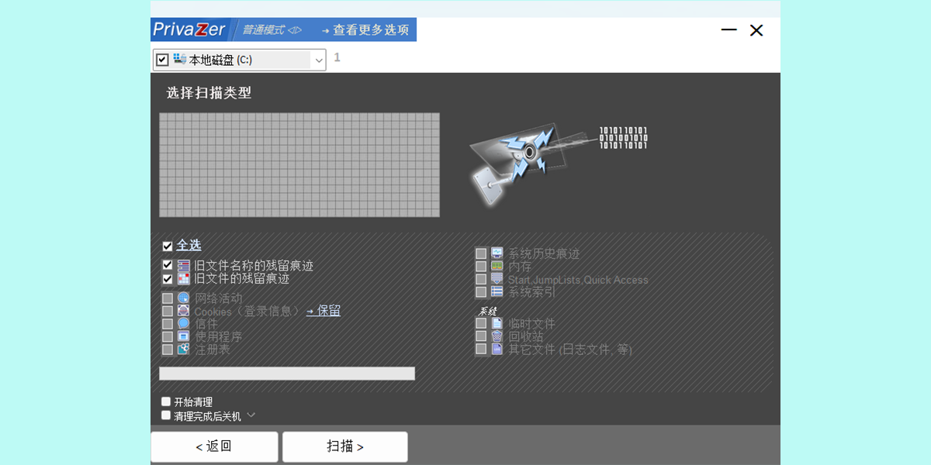Viewport: 931px width, 465px height.
Task: Check the 临时文件 checkbox
Action: click(x=482, y=323)
